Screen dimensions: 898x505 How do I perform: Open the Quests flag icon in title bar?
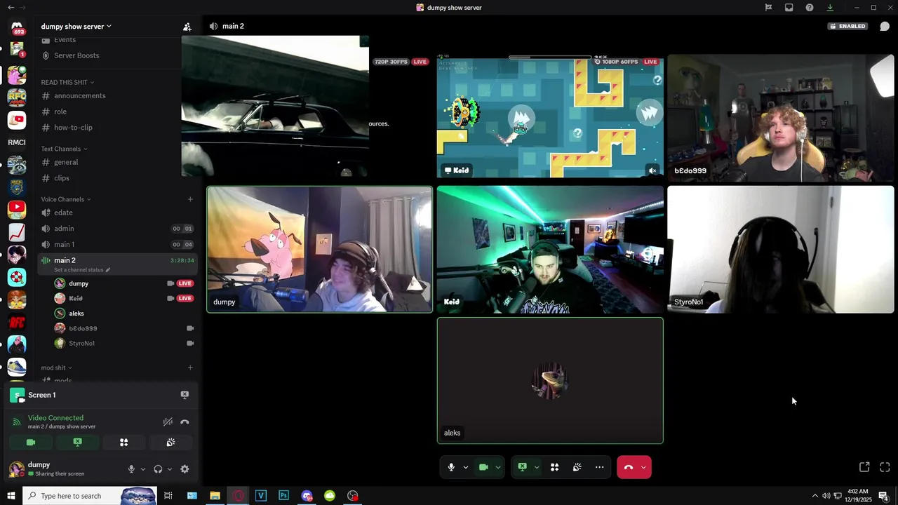point(768,8)
